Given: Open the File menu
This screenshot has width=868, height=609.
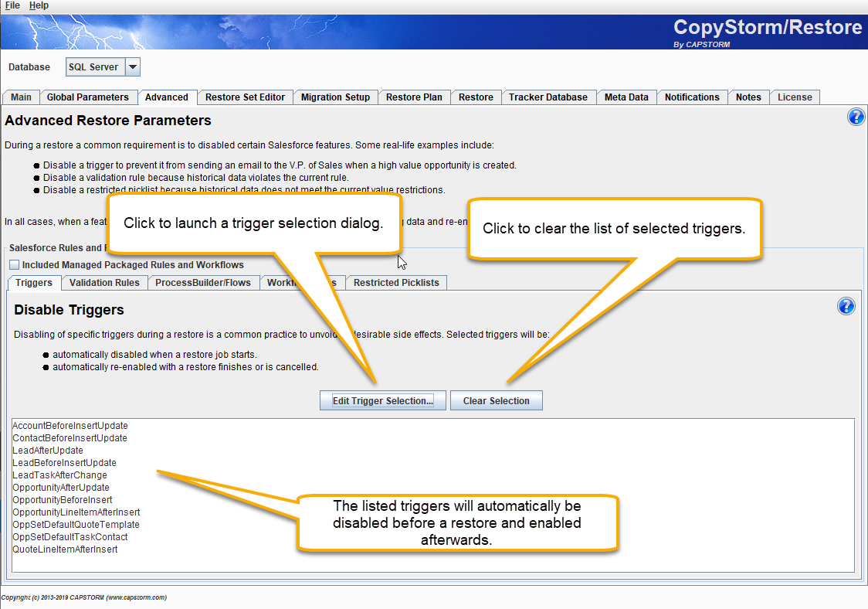Looking at the screenshot, I should pyautogui.click(x=12, y=5).
